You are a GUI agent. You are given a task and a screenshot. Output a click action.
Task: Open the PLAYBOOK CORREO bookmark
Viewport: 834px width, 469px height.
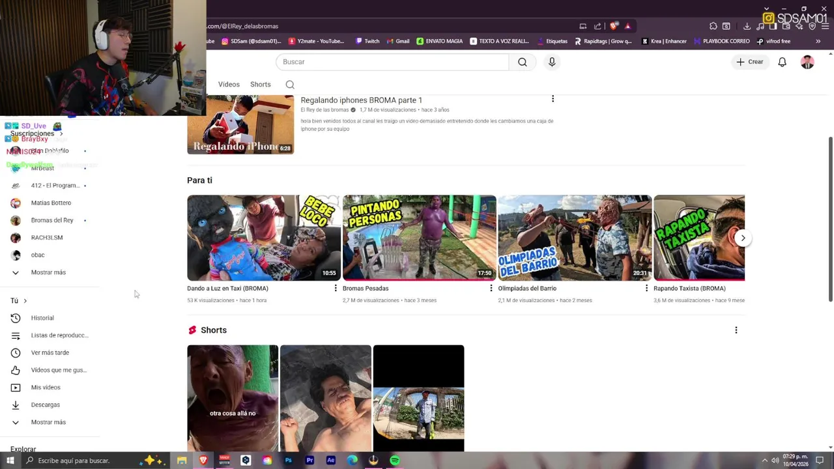coord(722,41)
